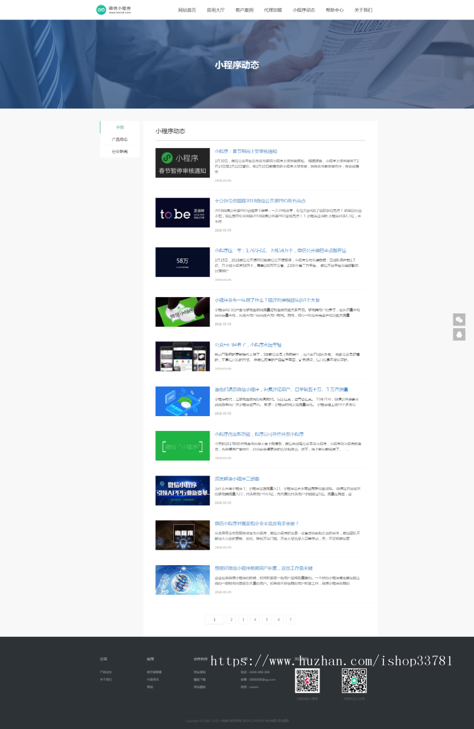The image size is (474, 729).
Task: Open article 深度解读小程序二部曲
Action: tap(237, 479)
